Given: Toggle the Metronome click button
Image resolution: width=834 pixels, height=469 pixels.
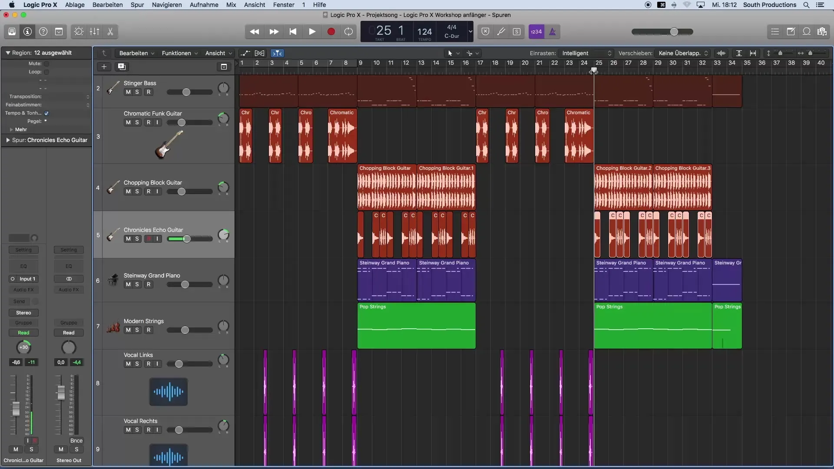Looking at the screenshot, I should 553,32.
